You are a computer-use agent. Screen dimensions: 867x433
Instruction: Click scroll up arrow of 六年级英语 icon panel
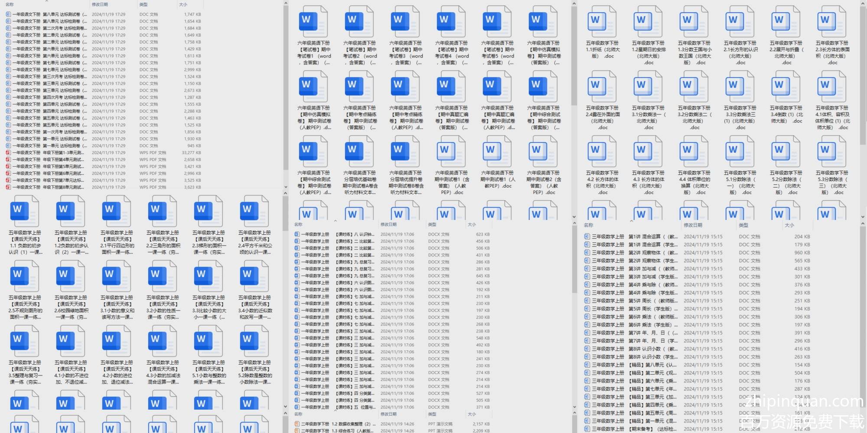coord(574,4)
